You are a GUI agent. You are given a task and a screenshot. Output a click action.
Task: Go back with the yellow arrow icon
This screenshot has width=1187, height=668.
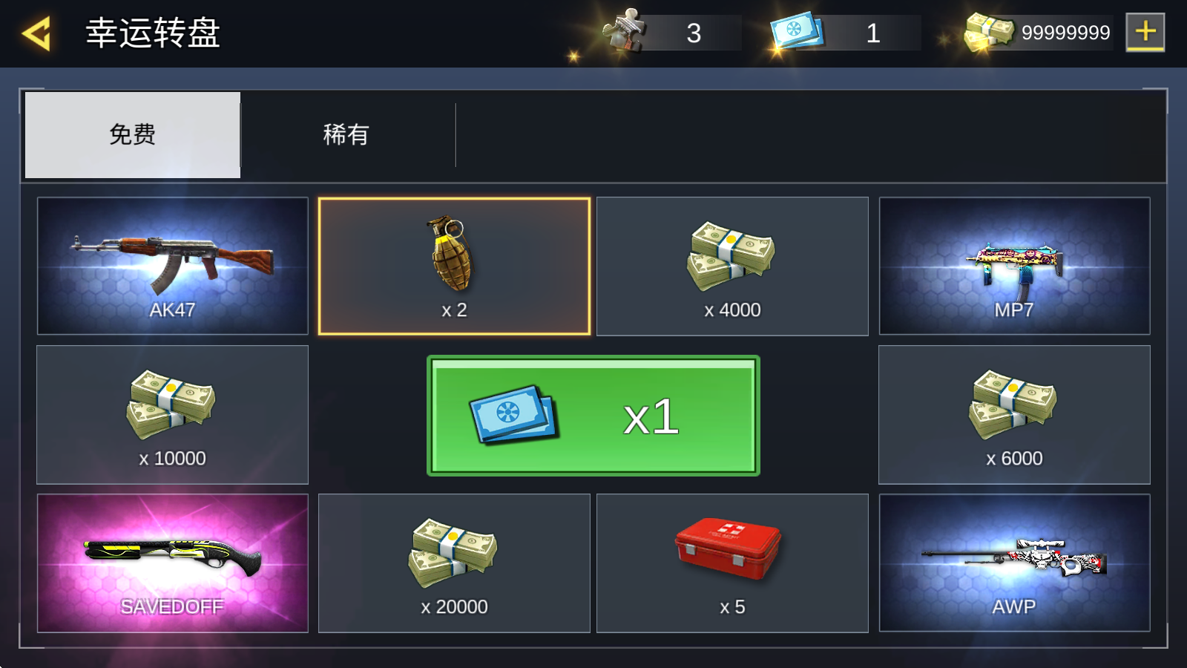36,33
